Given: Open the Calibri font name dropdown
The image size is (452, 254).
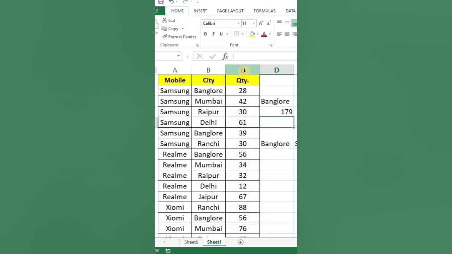Looking at the screenshot, I should tap(238, 23).
